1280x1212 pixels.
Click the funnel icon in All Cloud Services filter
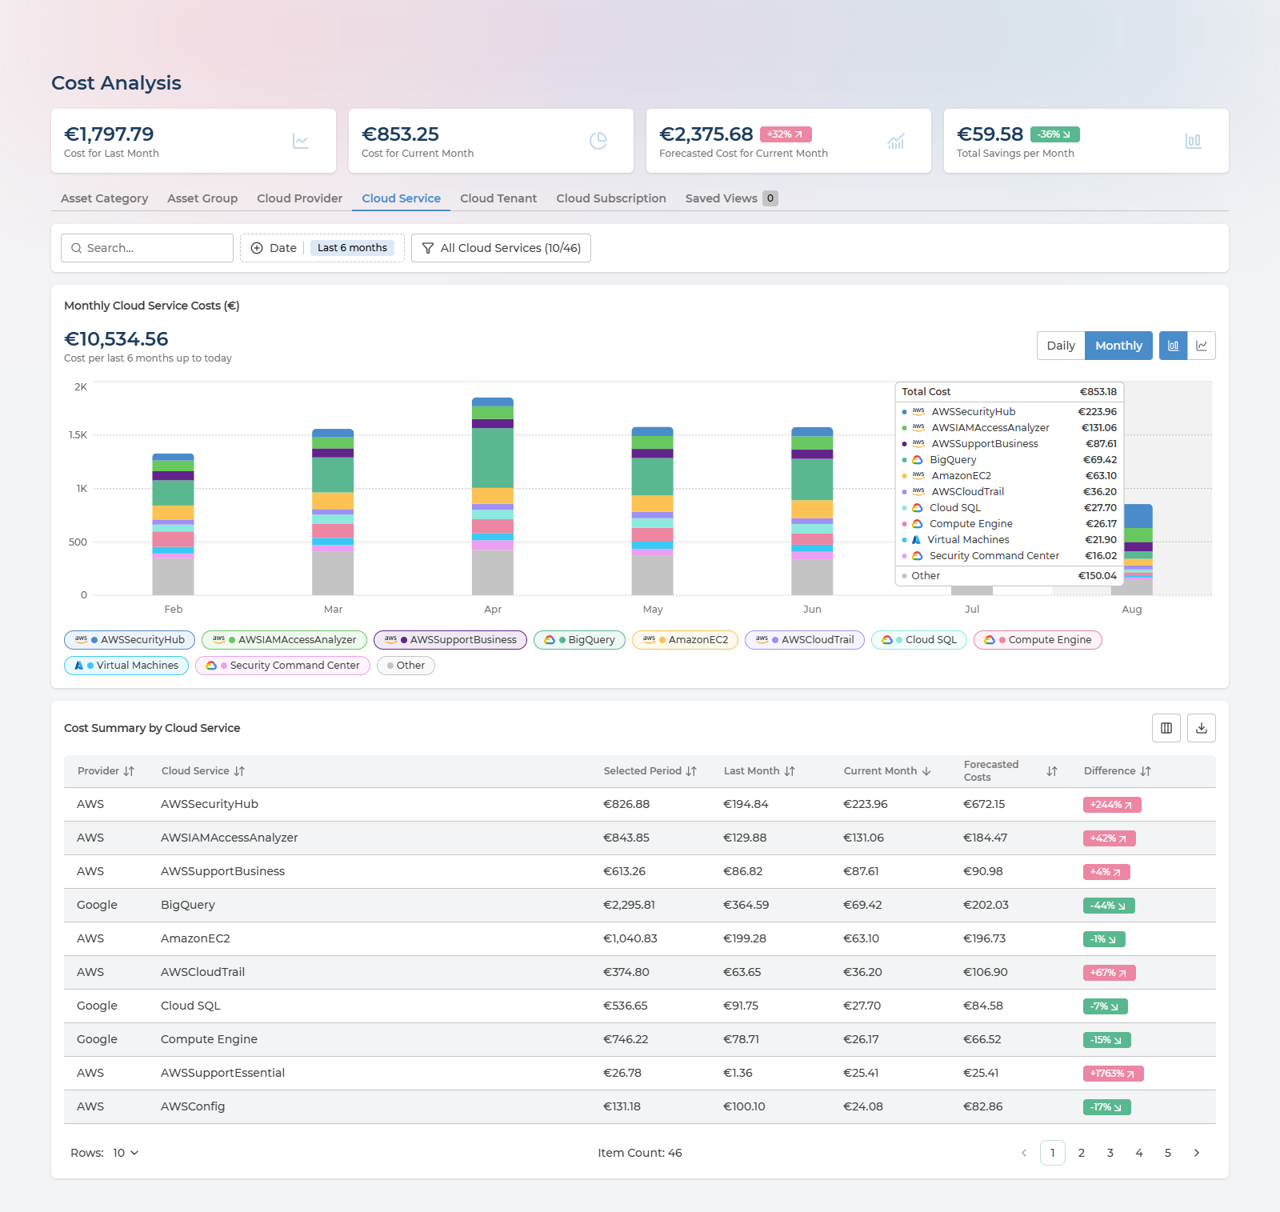click(428, 248)
